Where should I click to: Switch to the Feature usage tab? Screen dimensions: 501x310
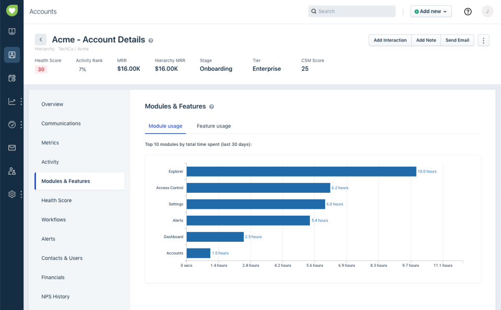point(213,126)
